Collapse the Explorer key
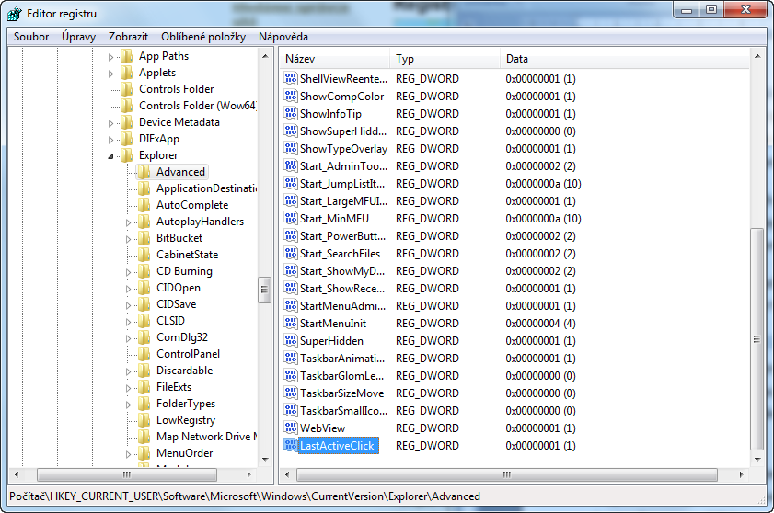This screenshot has height=513, width=774. [x=110, y=156]
